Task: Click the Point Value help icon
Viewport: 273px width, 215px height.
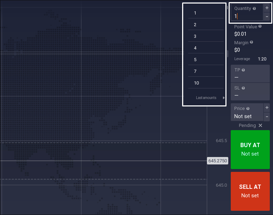Action: click(x=260, y=27)
